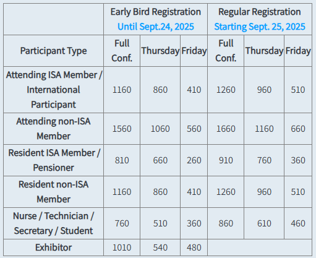The height and width of the screenshot is (258, 316).
Task: Select the Resident ISA Member regular price 910
Action: coord(226,160)
